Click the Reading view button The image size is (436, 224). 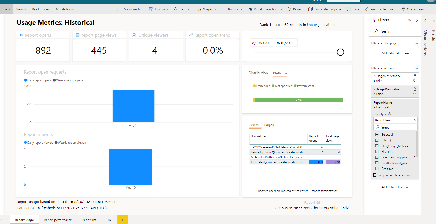pyautogui.click(x=41, y=9)
